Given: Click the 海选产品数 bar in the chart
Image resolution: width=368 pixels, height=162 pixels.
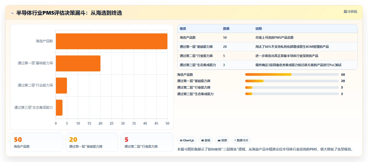Looking at the screenshot, I should [x=112, y=41].
